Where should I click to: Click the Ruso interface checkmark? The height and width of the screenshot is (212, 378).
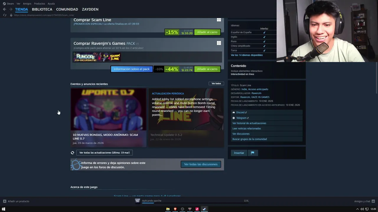click(264, 42)
